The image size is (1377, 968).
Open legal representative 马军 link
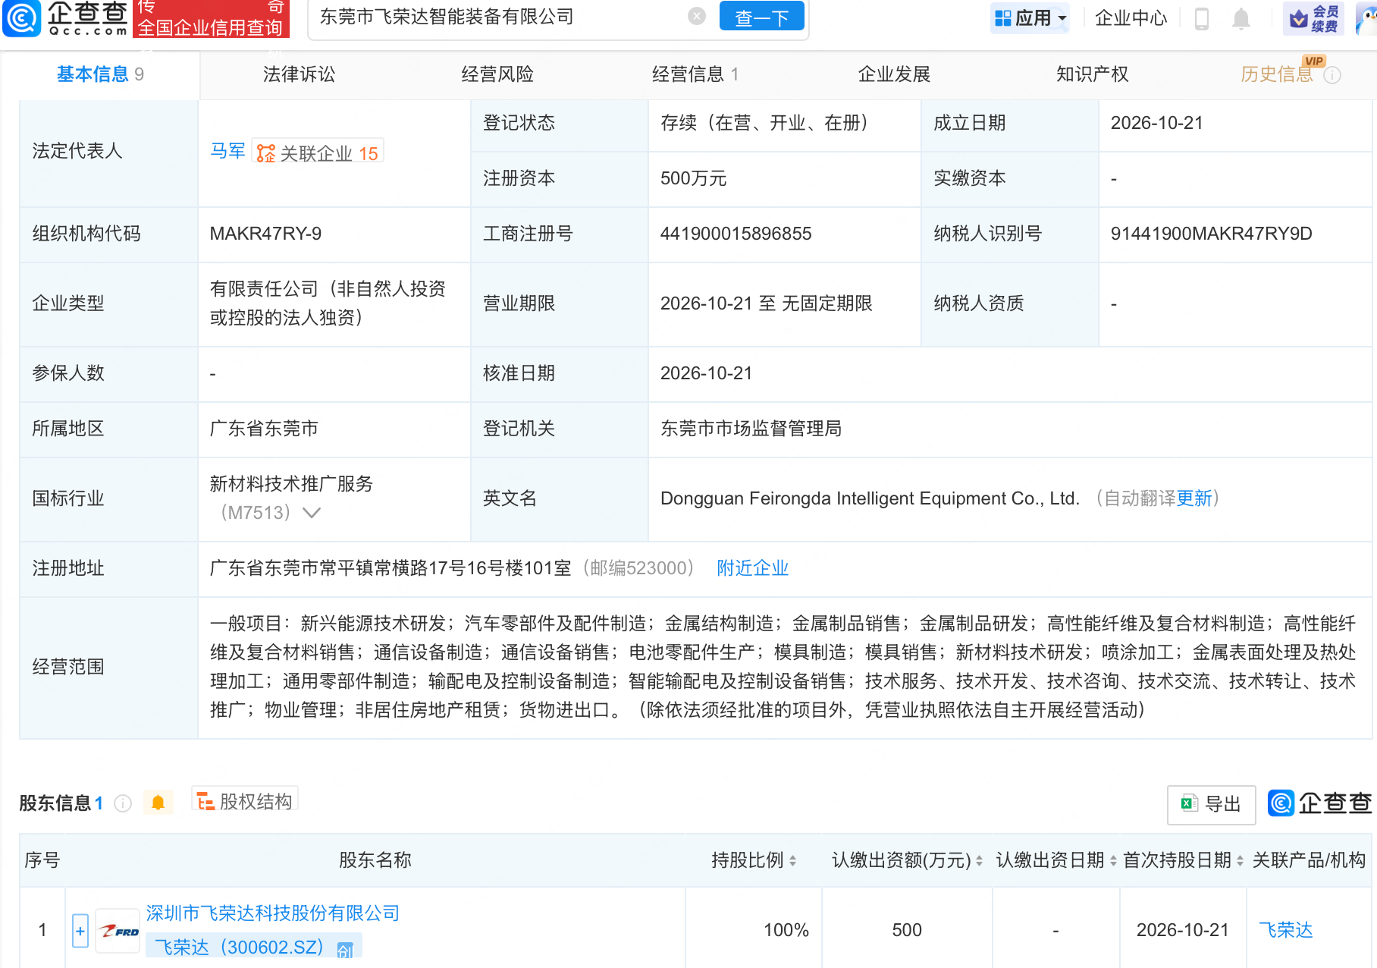227,151
